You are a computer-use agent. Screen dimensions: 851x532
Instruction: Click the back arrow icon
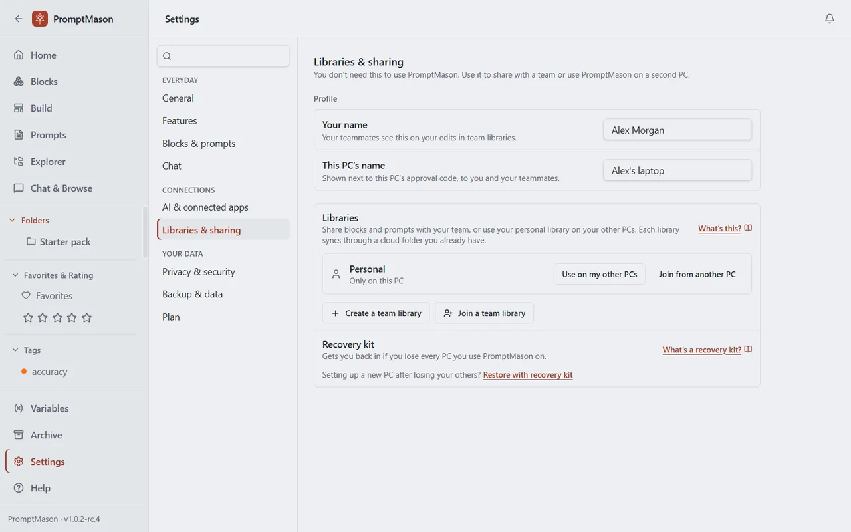point(18,19)
